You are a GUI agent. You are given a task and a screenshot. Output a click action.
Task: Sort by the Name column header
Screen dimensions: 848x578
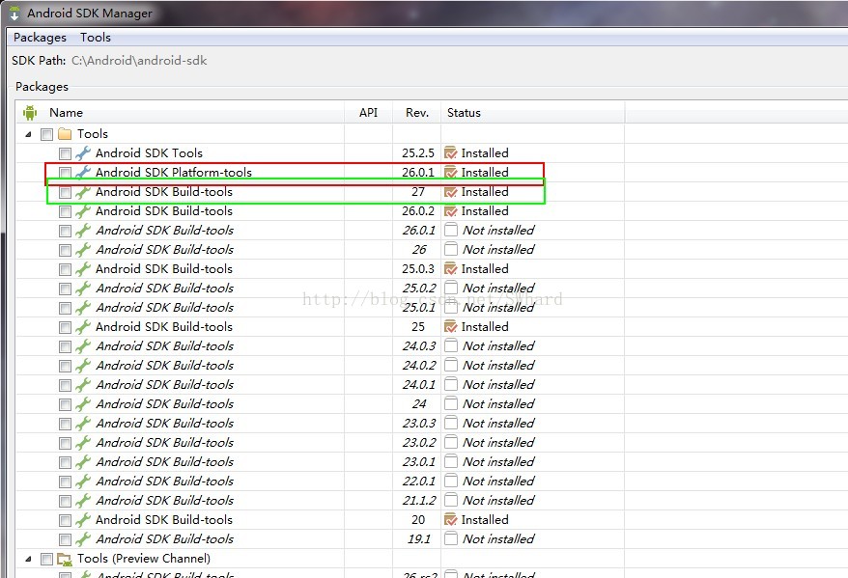pyautogui.click(x=67, y=113)
